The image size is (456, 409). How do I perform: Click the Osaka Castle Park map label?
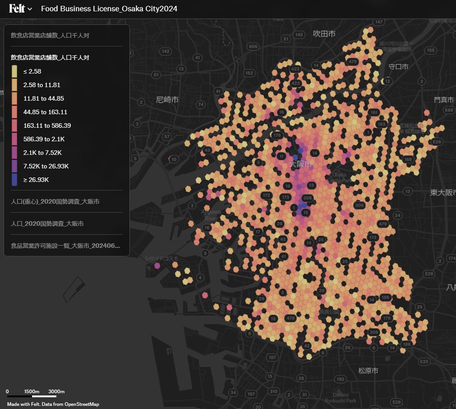tap(339, 177)
